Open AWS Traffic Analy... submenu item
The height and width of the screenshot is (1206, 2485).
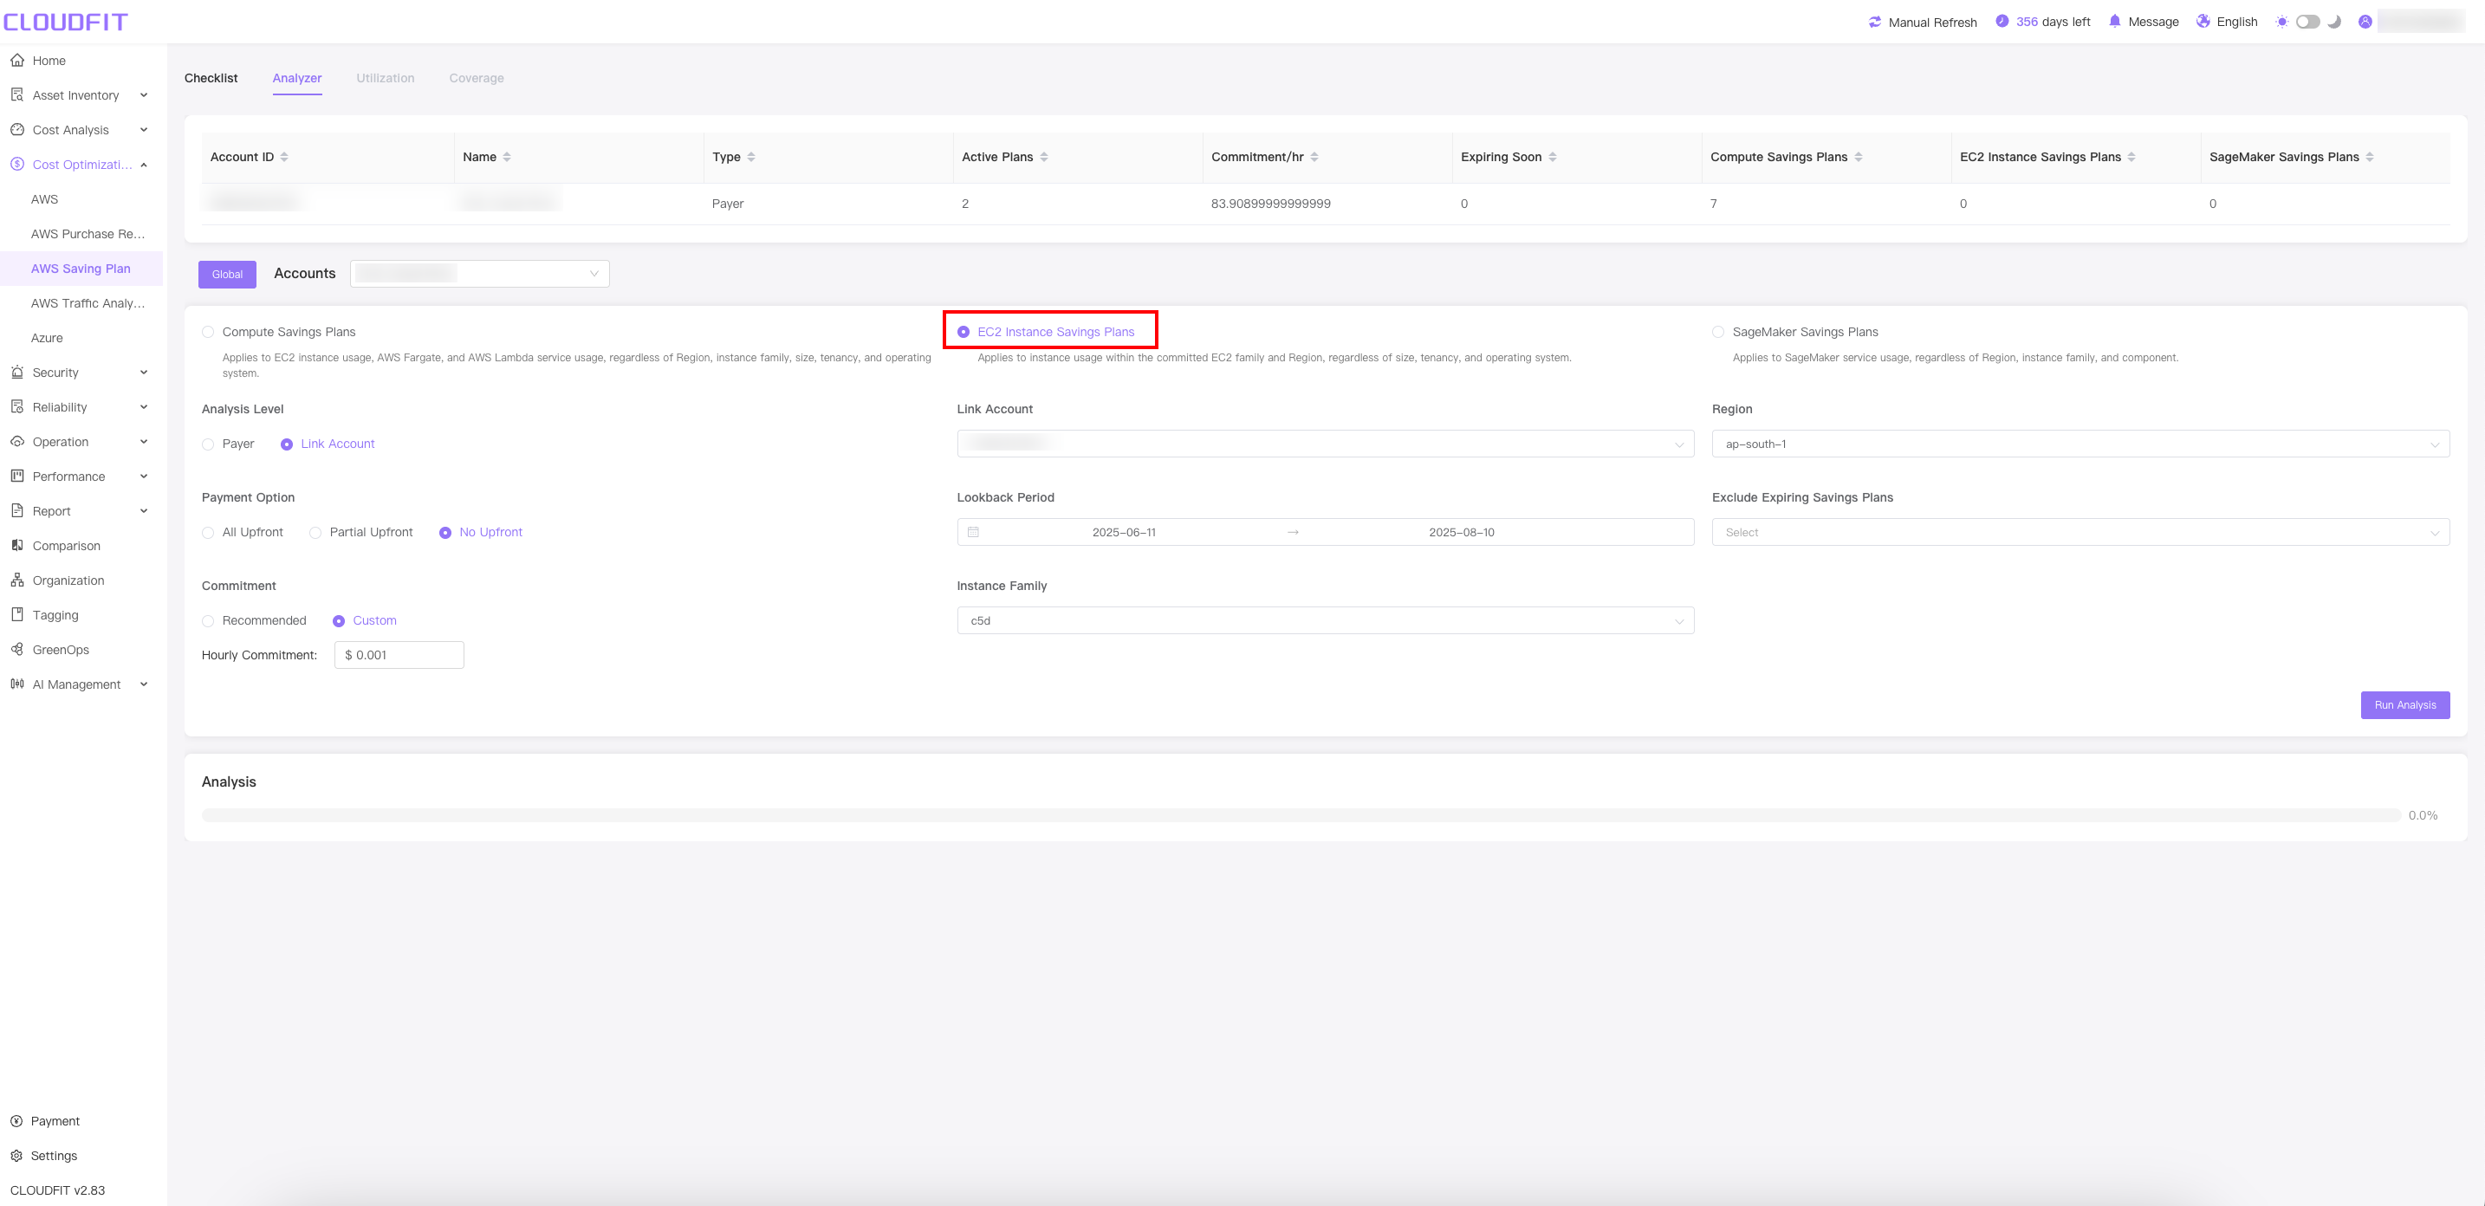(x=88, y=303)
